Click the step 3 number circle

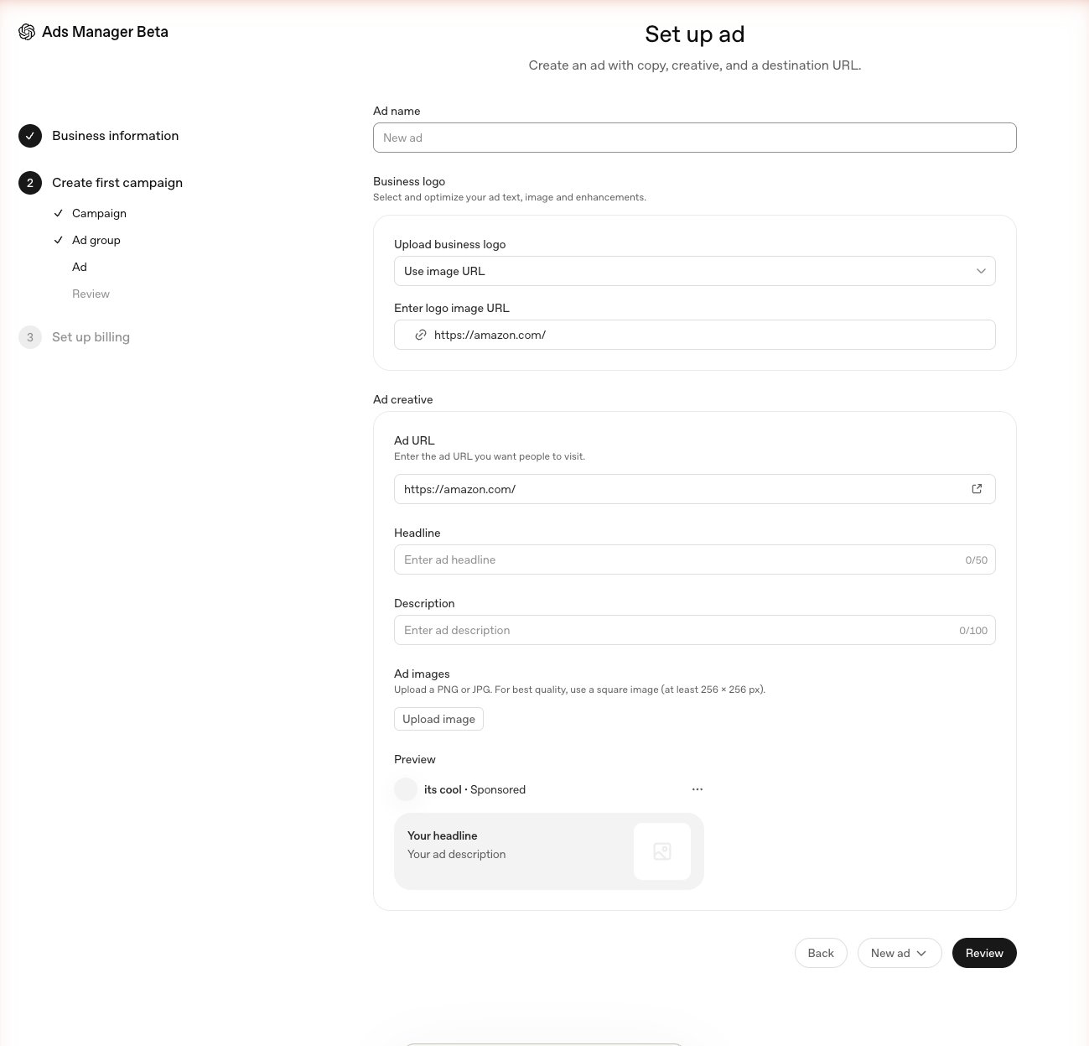[x=30, y=337]
